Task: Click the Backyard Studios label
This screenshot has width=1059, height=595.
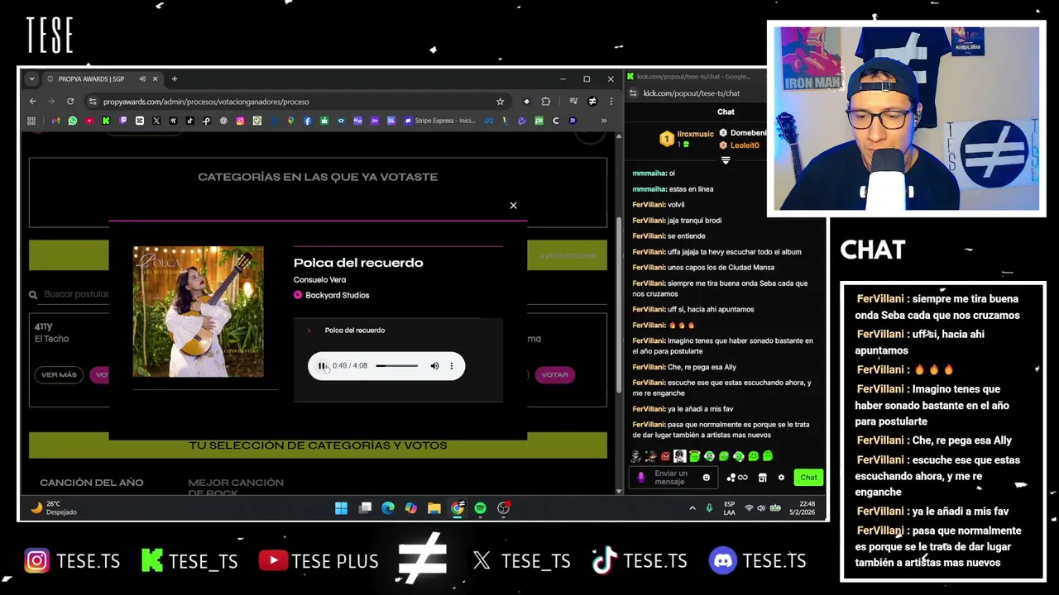Action: [x=337, y=295]
